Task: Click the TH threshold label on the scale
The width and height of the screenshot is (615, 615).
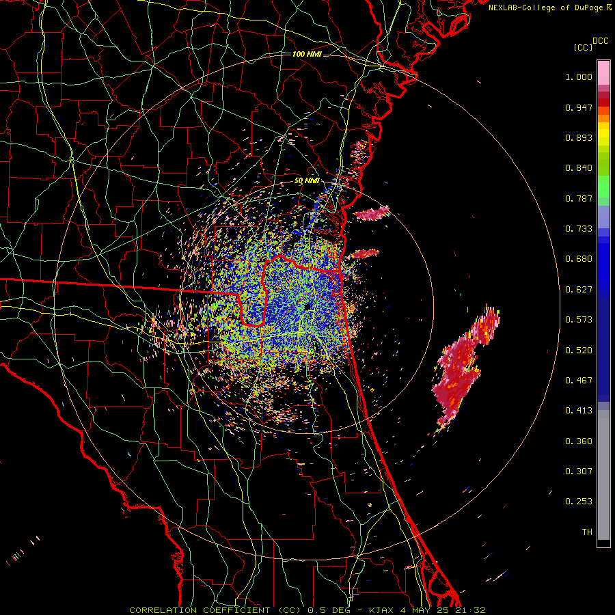Action: click(587, 532)
